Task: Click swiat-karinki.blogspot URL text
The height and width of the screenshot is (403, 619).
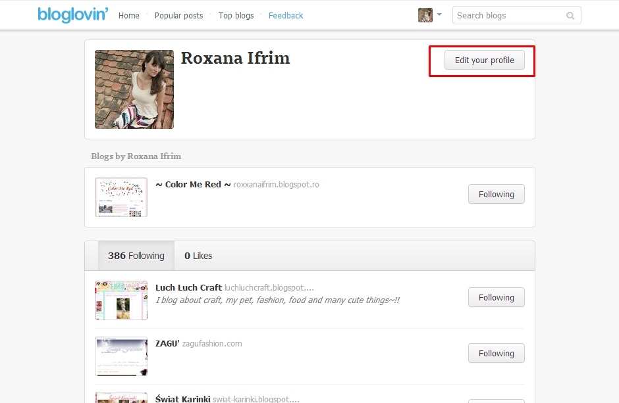Action: tap(256, 398)
